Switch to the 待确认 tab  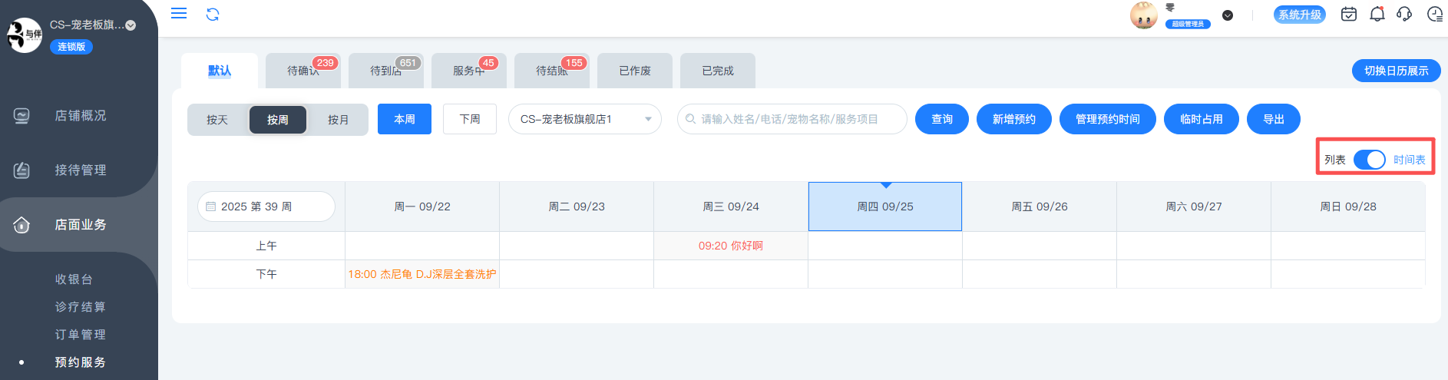[302, 71]
